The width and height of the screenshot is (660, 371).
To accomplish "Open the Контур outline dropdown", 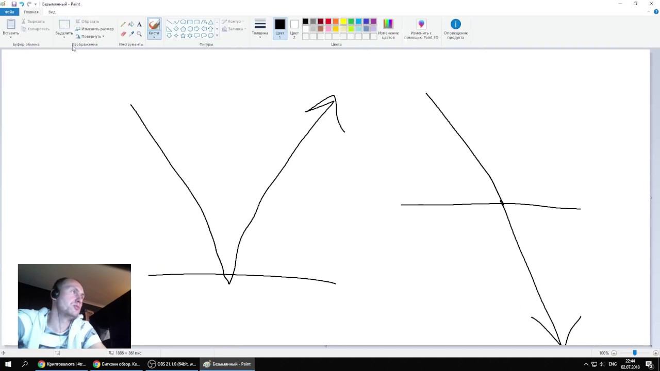I will pos(233,22).
